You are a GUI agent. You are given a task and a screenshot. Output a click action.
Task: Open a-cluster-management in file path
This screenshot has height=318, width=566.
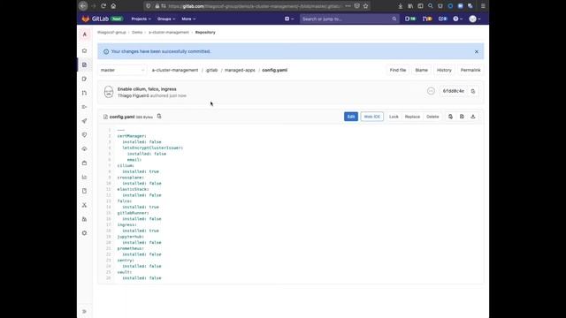[175, 70]
